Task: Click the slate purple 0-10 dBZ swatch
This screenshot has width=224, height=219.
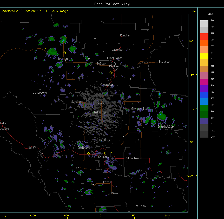Action: point(204,121)
